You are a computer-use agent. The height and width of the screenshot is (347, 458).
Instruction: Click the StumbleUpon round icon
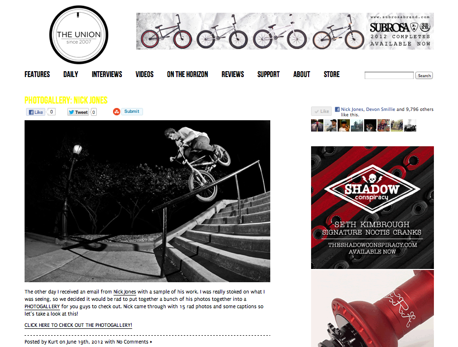pos(116,111)
